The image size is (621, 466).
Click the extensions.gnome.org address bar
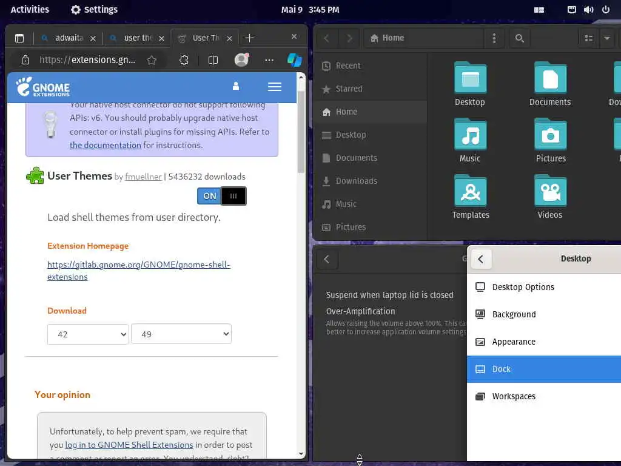pyautogui.click(x=87, y=60)
